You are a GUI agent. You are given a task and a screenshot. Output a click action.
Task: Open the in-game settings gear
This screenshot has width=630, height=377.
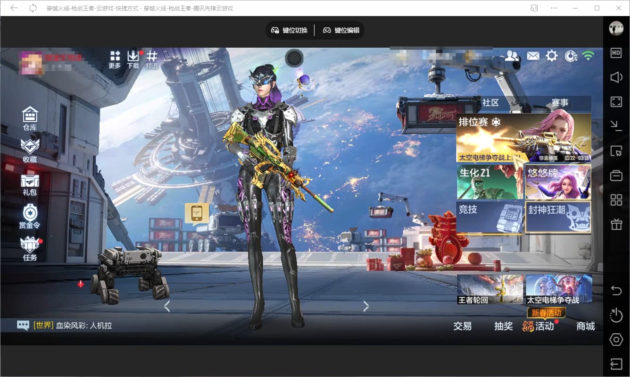point(552,56)
